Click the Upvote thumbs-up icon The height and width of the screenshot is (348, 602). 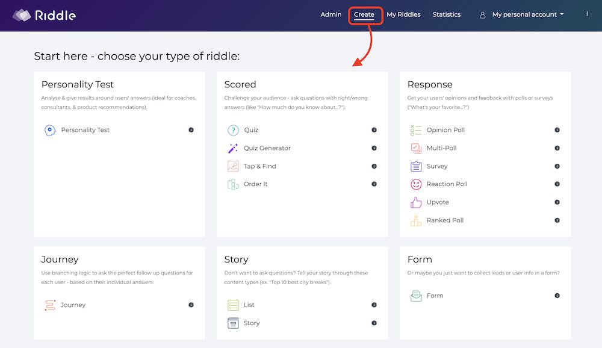[x=416, y=202]
